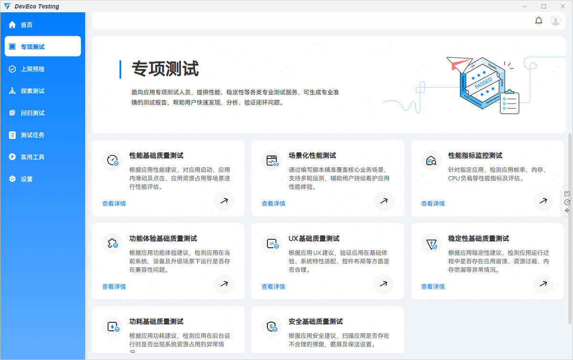The height and width of the screenshot is (360, 573).
Task: Click the 安全基础质量测试 shield icon
Action: 272,327
